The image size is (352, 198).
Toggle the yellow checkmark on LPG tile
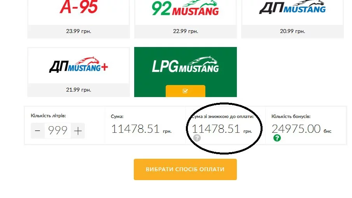[186, 91]
